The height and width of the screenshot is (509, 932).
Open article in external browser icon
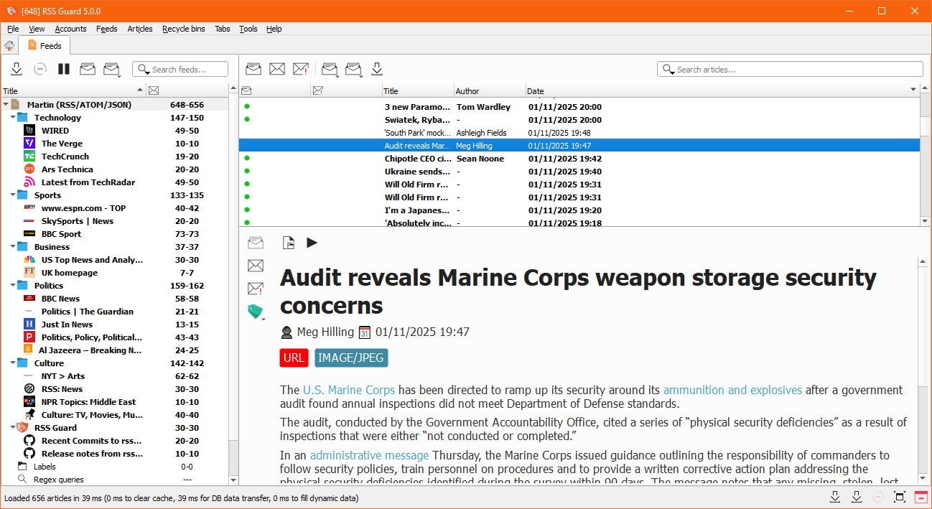click(x=289, y=243)
